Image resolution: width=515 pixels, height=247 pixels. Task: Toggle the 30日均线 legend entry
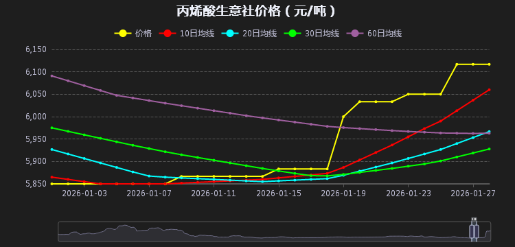[x=312, y=33]
